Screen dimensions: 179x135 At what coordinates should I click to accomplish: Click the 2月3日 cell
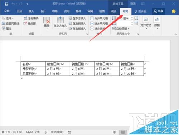point(58,69)
